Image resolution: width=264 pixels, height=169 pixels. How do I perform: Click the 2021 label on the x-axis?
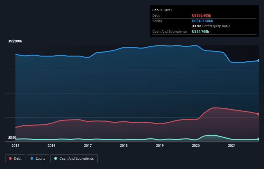pyautogui.click(x=232, y=146)
